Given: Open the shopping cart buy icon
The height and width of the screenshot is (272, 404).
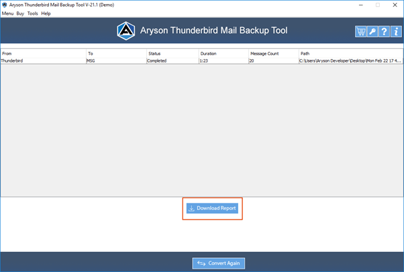Looking at the screenshot, I should point(360,32).
